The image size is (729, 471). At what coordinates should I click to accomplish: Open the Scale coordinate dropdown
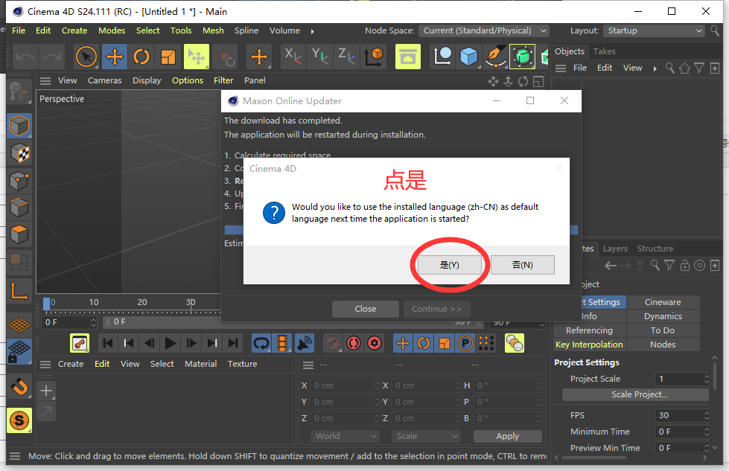click(x=426, y=436)
